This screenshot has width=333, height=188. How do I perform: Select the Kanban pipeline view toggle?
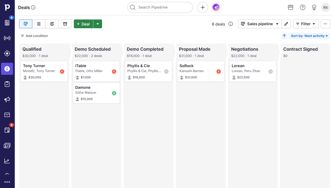pos(25,24)
